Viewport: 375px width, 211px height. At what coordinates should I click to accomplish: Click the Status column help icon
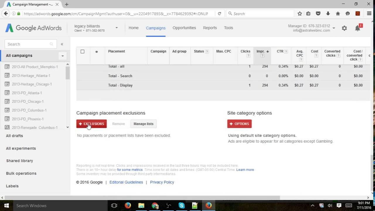207,52
